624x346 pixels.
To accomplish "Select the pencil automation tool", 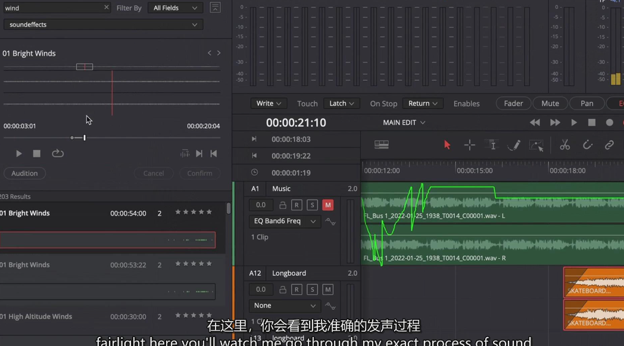I will [x=513, y=145].
